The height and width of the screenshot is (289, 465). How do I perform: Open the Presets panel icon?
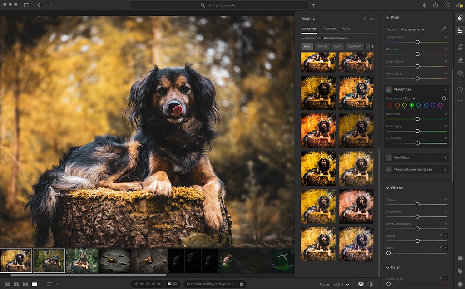[x=460, y=18]
